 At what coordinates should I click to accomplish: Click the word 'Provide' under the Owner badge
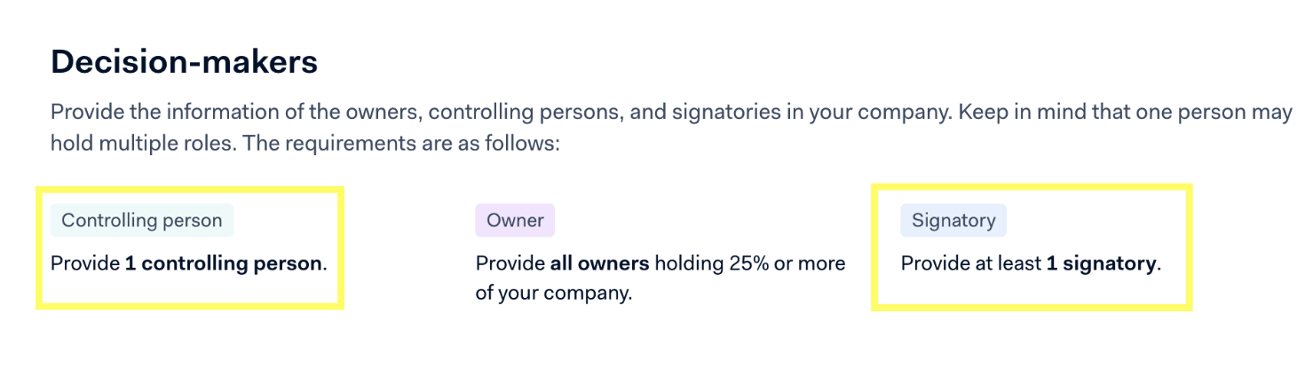[510, 263]
